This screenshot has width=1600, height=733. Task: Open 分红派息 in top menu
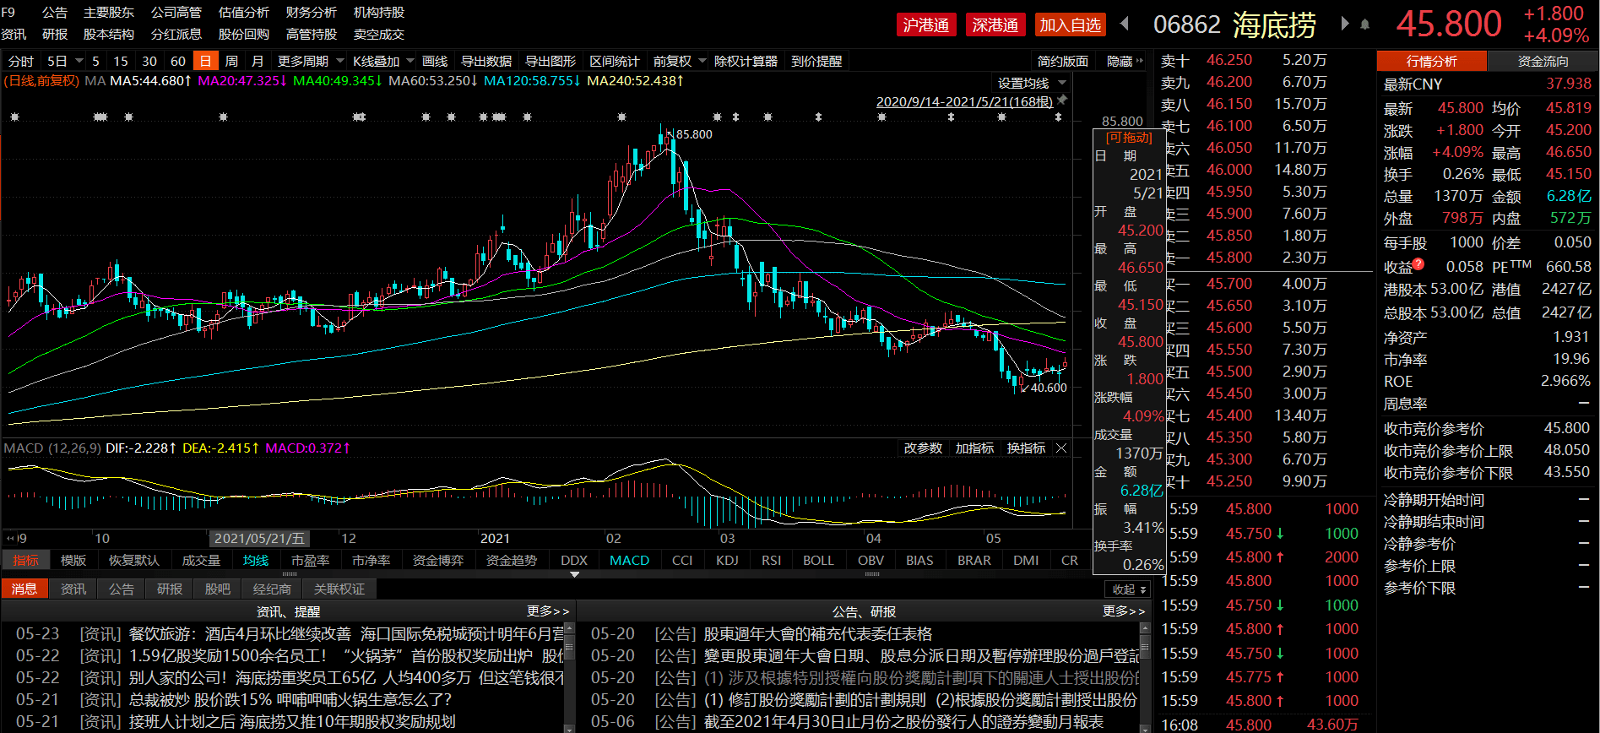[x=176, y=35]
